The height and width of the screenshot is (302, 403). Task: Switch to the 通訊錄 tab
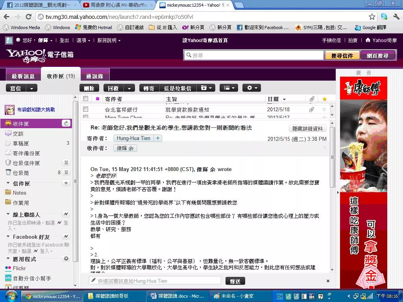(94, 76)
